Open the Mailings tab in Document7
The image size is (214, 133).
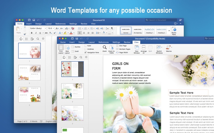tap(116, 42)
